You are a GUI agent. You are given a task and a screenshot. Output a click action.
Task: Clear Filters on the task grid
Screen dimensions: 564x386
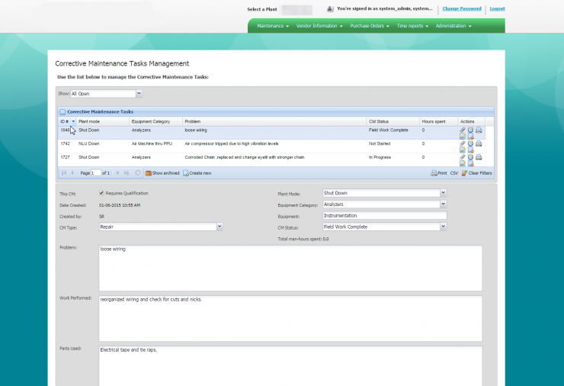point(476,173)
